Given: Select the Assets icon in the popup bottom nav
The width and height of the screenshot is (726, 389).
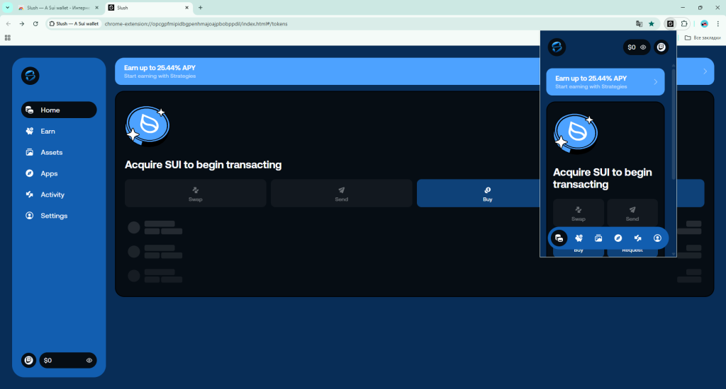Looking at the screenshot, I should click(598, 238).
